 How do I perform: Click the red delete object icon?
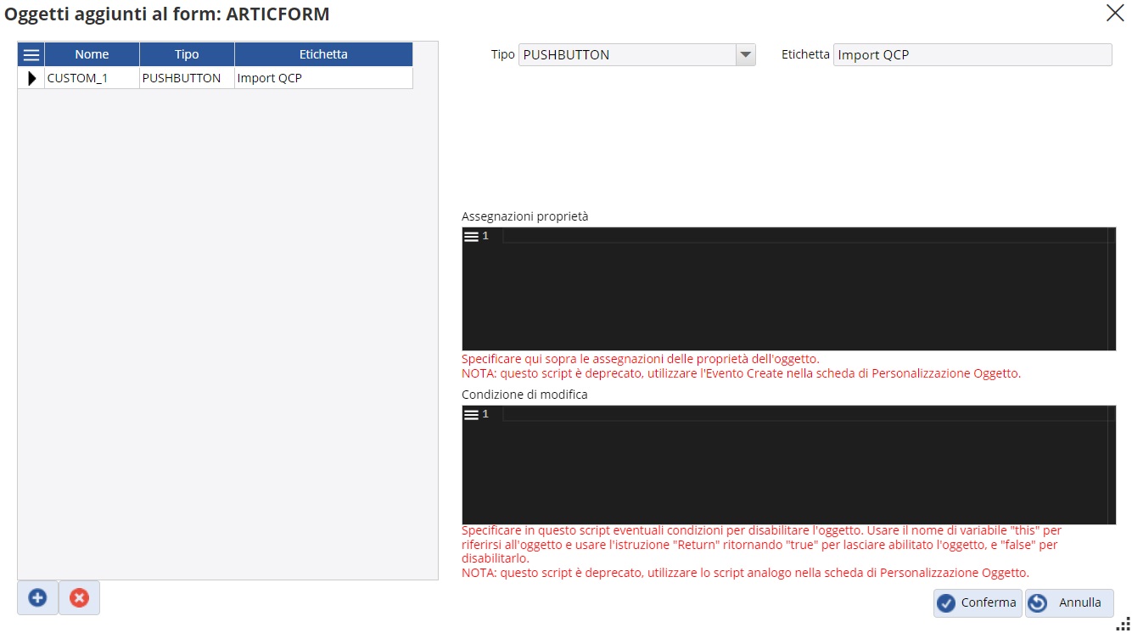[x=79, y=597]
